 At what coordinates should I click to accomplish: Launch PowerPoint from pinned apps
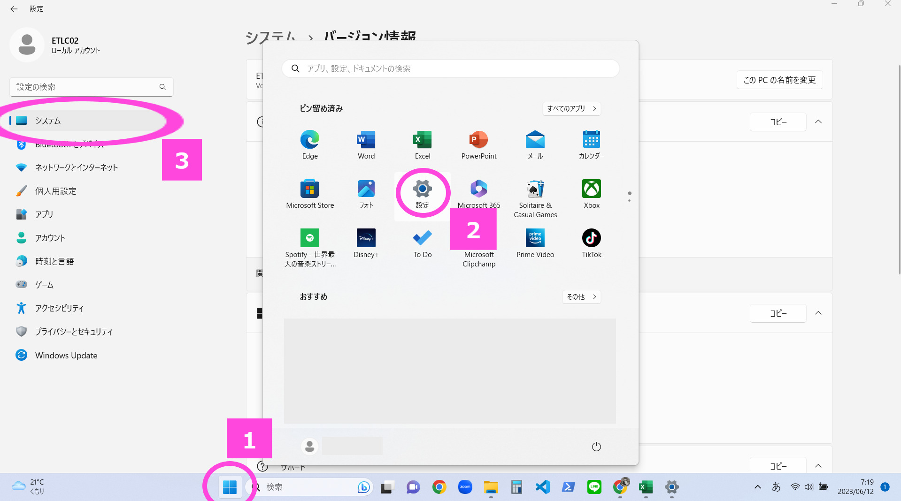coord(479,145)
